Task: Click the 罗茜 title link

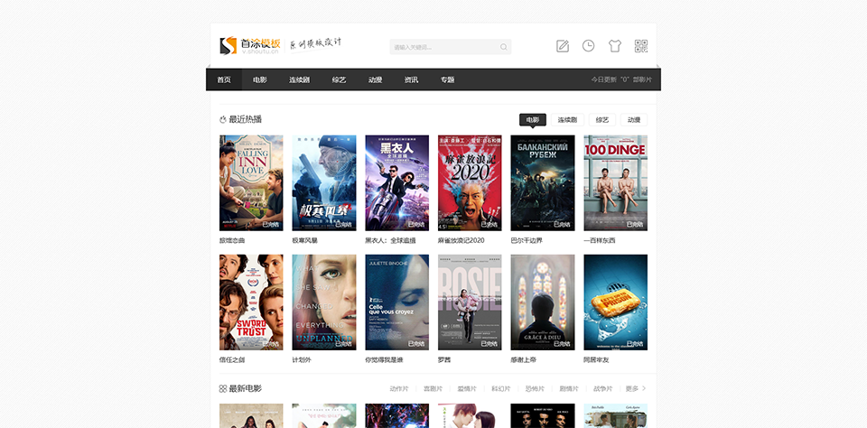Action: coord(444,360)
